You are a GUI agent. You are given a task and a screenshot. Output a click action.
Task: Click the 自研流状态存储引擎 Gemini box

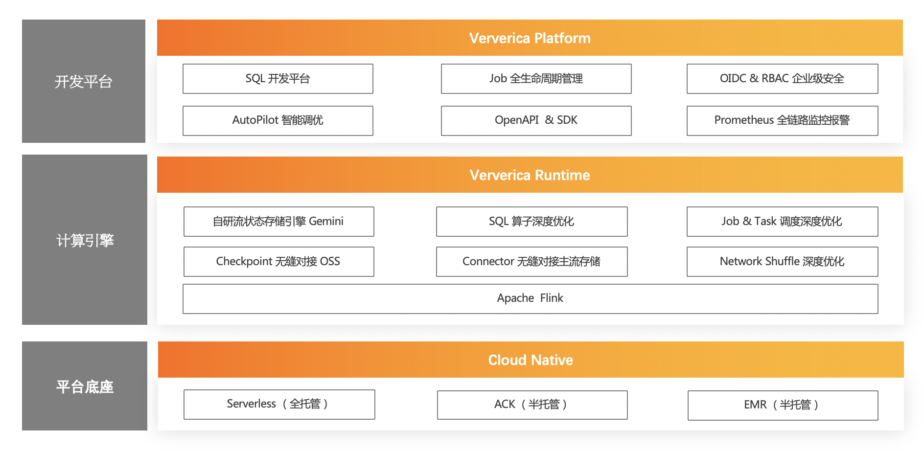tap(279, 222)
